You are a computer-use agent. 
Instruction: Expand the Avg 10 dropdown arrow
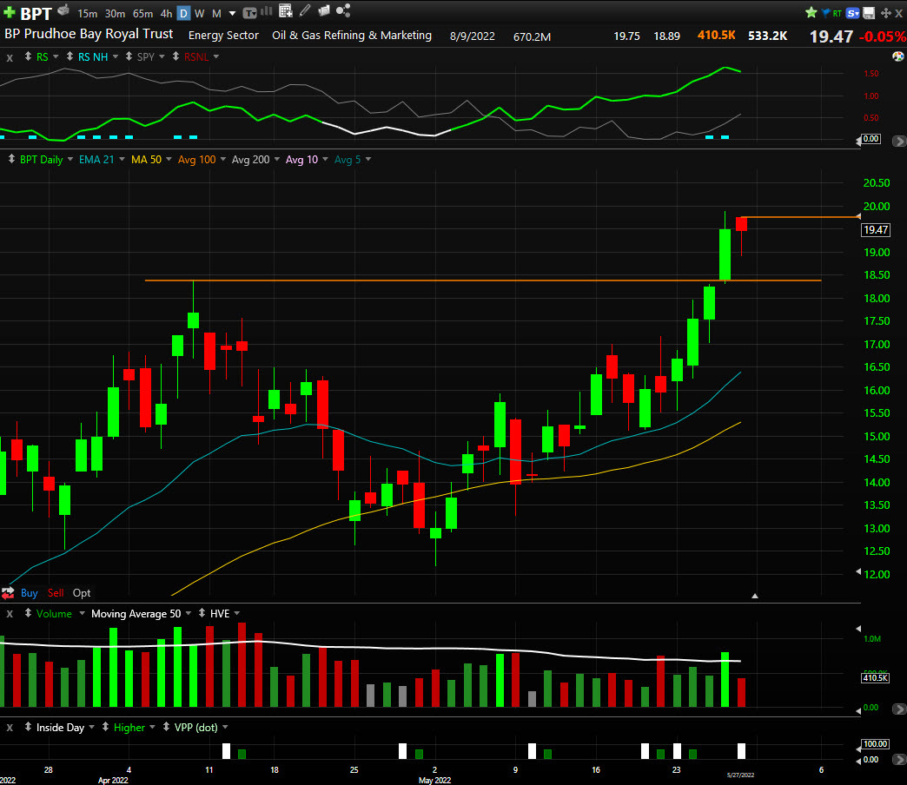tap(325, 159)
